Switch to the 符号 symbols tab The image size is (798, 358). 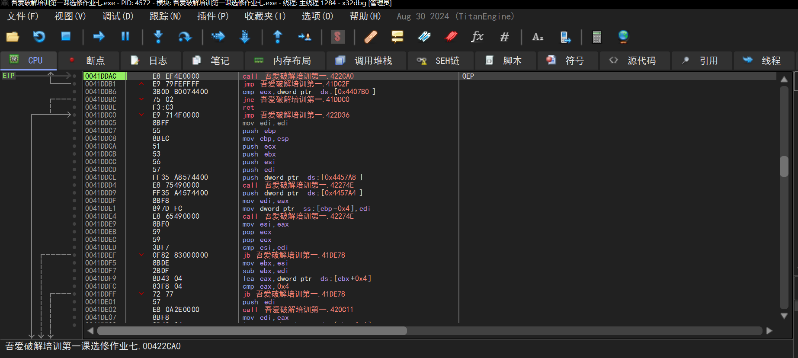pos(568,61)
